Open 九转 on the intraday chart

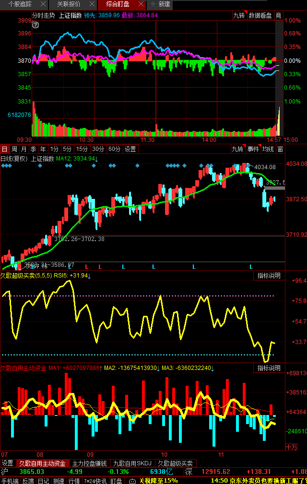[239, 15]
